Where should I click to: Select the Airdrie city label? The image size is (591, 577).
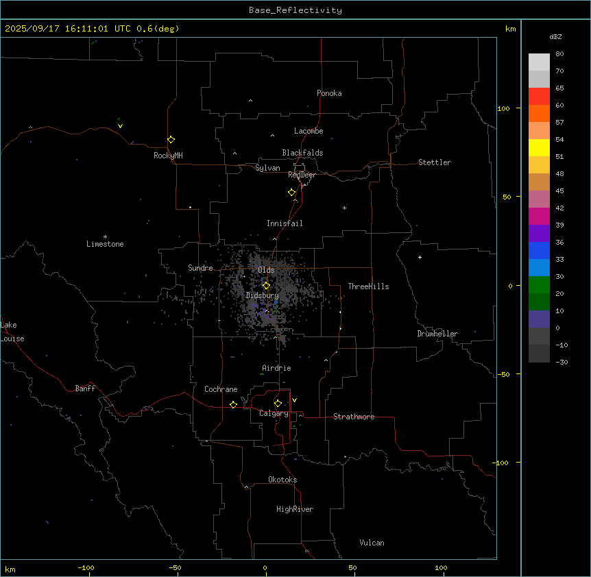[x=276, y=368]
